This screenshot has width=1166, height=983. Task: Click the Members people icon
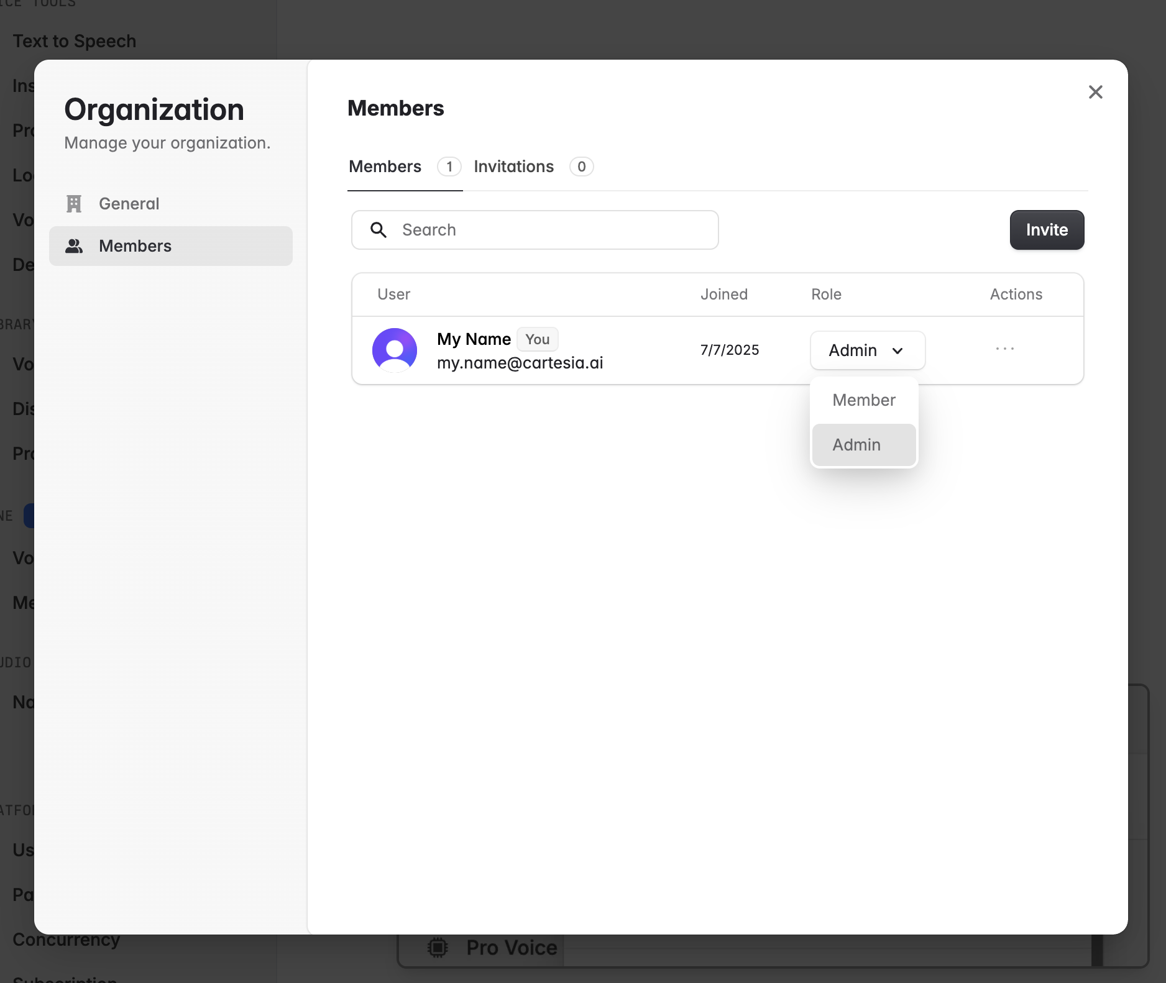coord(74,246)
